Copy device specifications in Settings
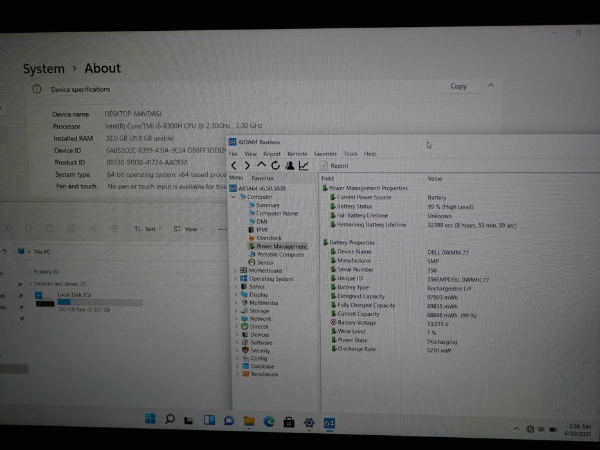Viewport: 600px width, 450px height. [x=459, y=87]
